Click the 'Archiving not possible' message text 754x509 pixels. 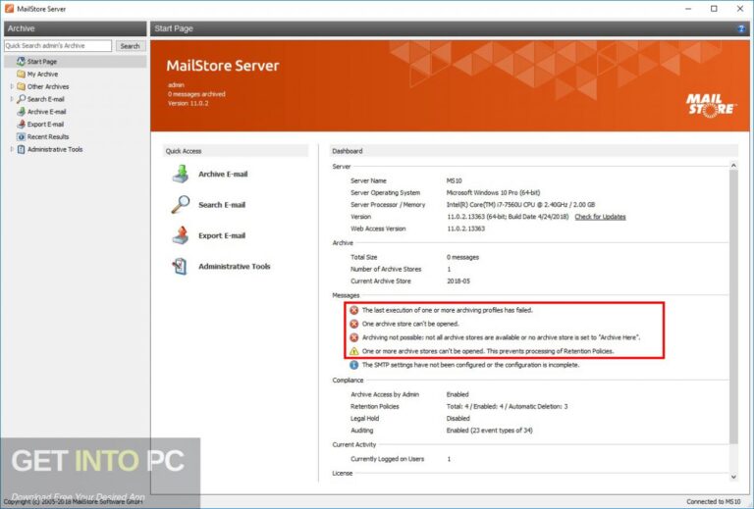pos(501,337)
